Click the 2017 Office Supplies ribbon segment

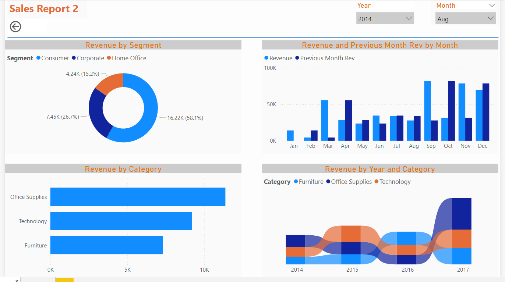coord(462,214)
